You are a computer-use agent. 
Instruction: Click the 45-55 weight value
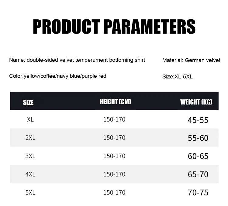pos(198,120)
